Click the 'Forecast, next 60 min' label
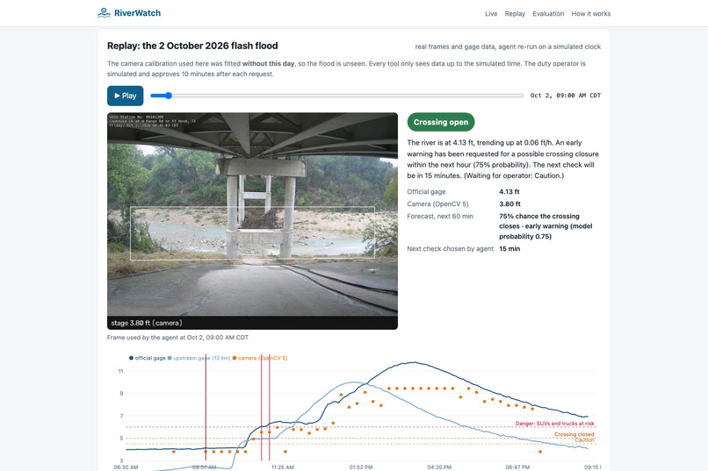The height and width of the screenshot is (471, 708). tap(440, 217)
